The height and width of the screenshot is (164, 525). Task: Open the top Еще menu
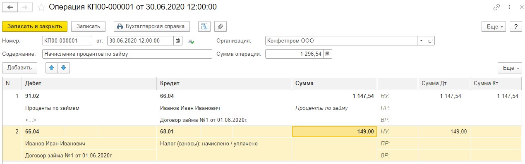494,26
